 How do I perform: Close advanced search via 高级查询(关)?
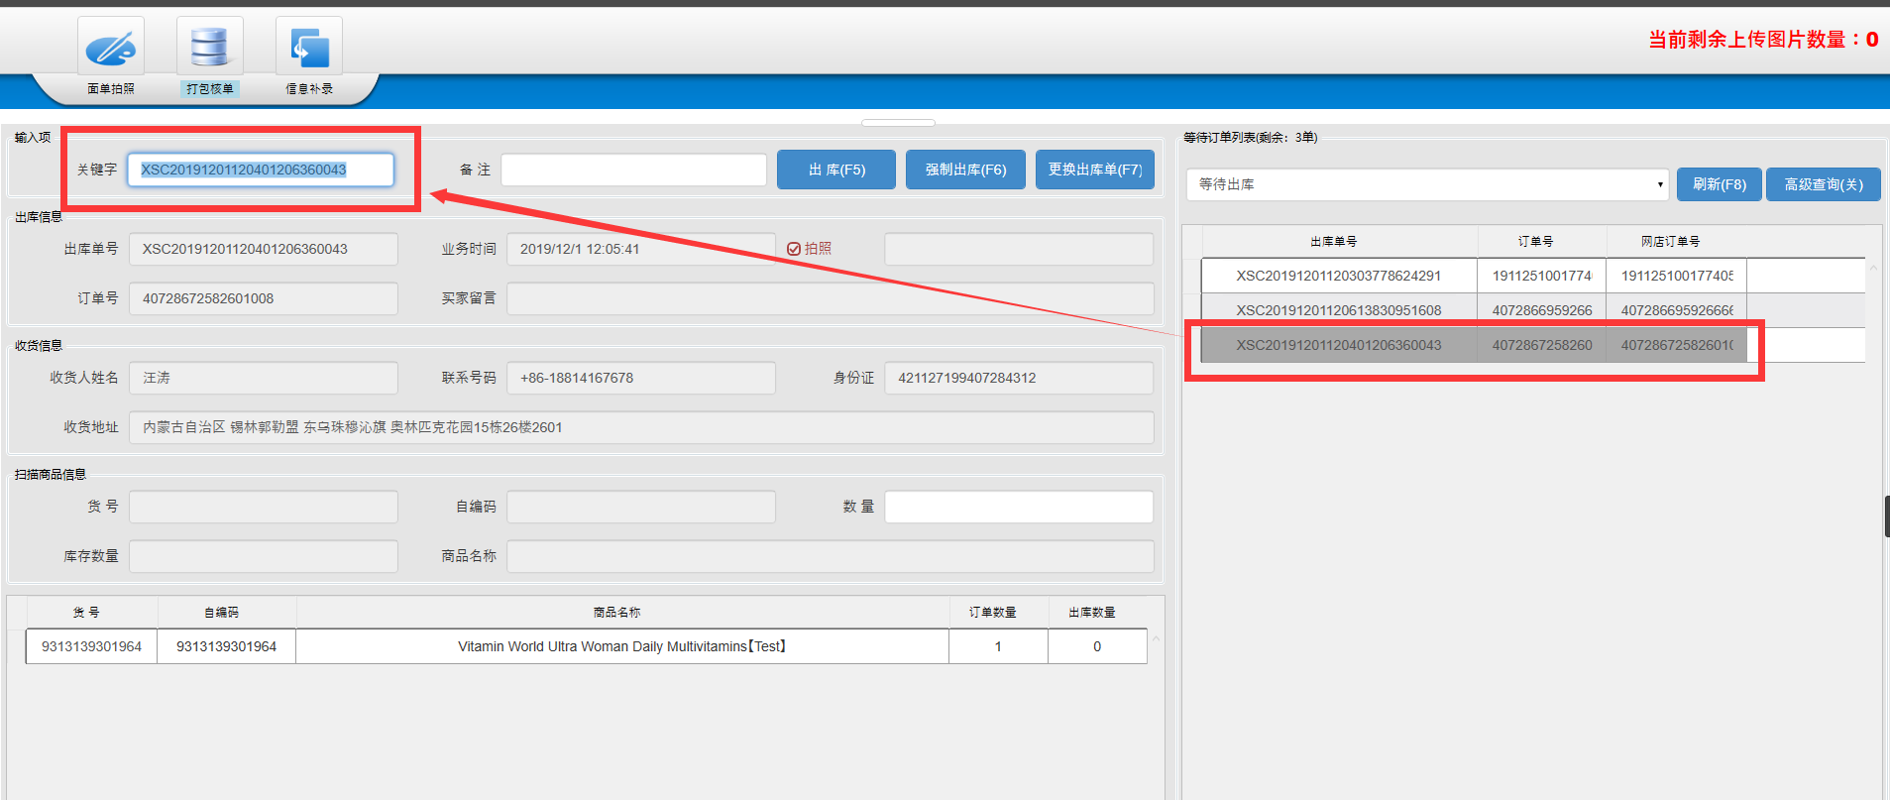[x=1823, y=184]
